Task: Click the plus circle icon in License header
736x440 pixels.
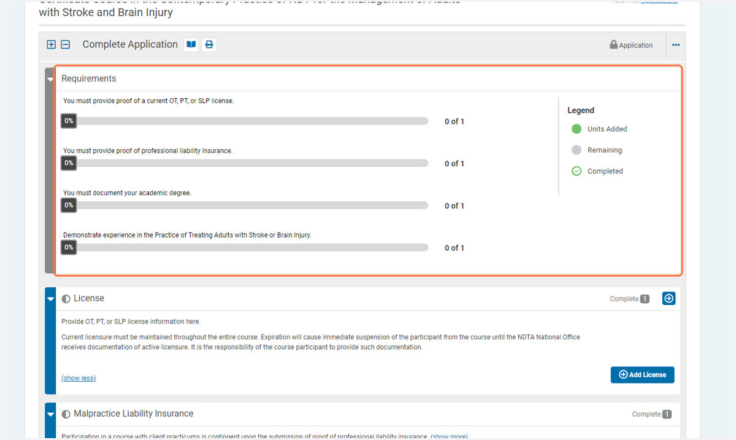Action: [669, 298]
